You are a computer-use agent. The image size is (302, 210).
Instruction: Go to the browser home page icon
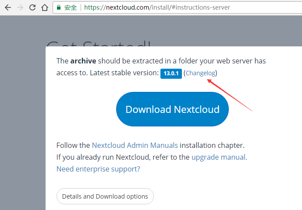[x=44, y=7]
